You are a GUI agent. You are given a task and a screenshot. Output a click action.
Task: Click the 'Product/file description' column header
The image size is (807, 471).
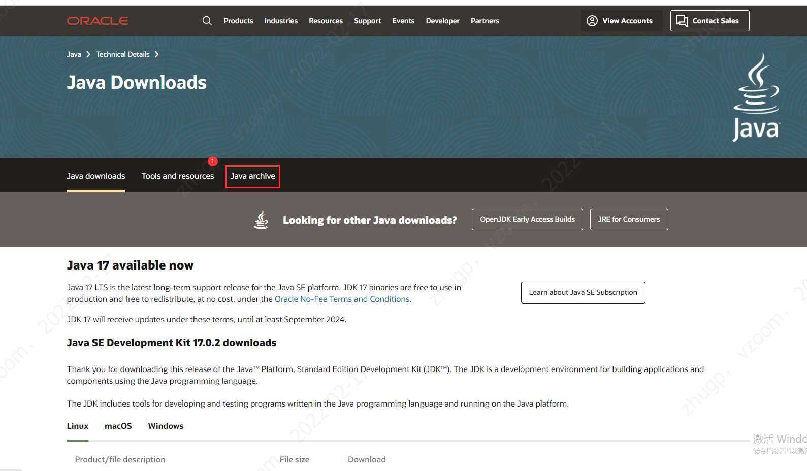click(120, 459)
